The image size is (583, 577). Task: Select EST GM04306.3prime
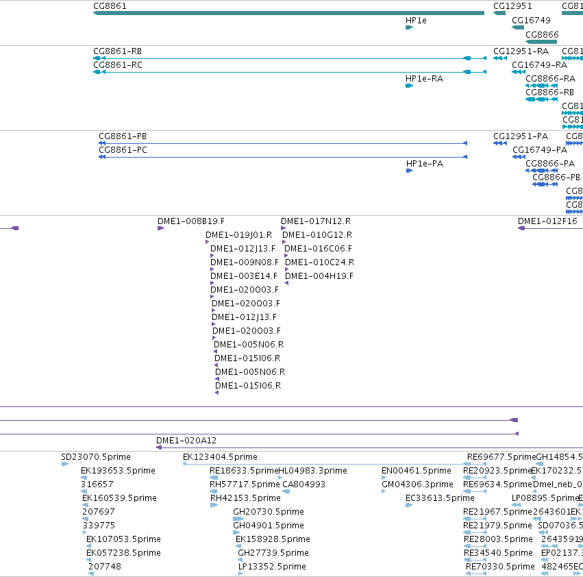pyautogui.click(x=417, y=484)
